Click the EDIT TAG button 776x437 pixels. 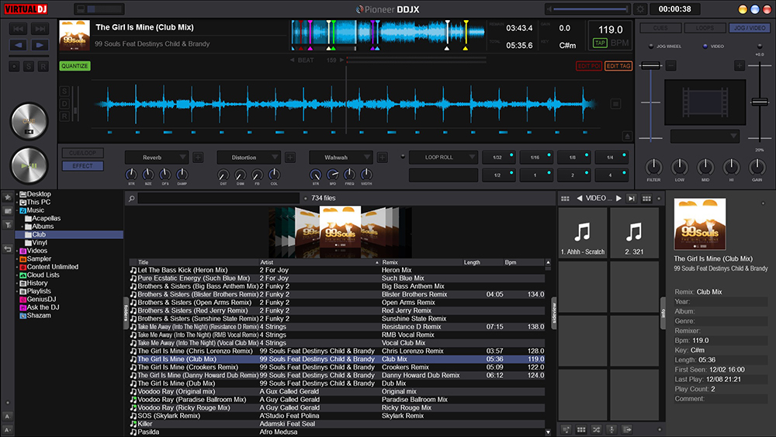618,66
